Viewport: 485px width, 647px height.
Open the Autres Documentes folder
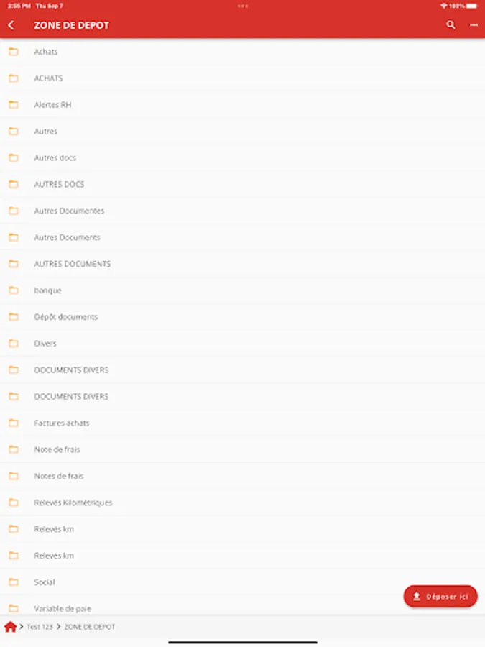pos(243,211)
